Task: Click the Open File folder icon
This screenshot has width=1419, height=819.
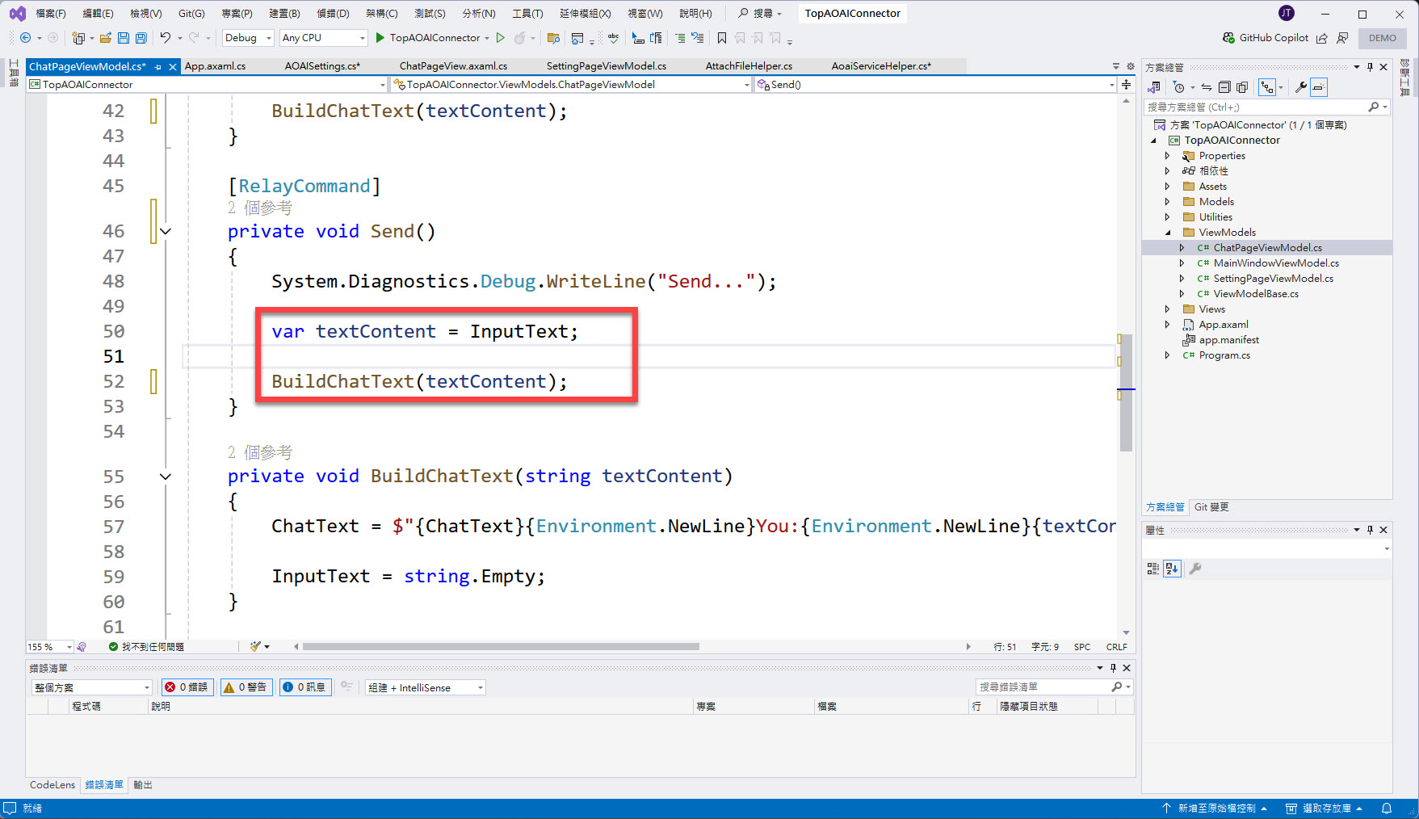Action: coord(105,38)
